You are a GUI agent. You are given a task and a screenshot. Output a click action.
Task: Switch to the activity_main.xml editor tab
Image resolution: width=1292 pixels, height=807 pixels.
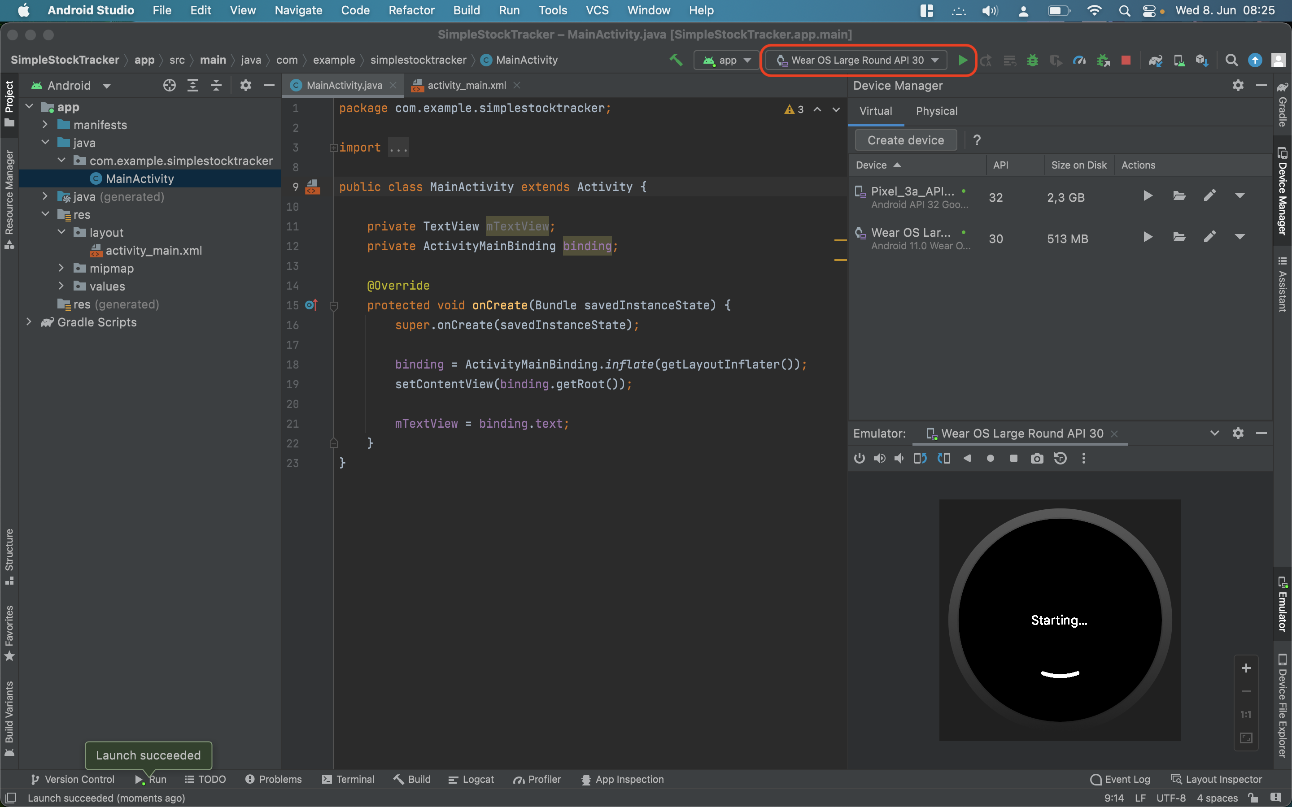pyautogui.click(x=466, y=85)
